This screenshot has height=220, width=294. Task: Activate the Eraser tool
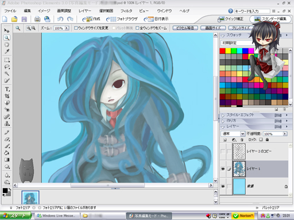pyautogui.click(x=7, y=139)
